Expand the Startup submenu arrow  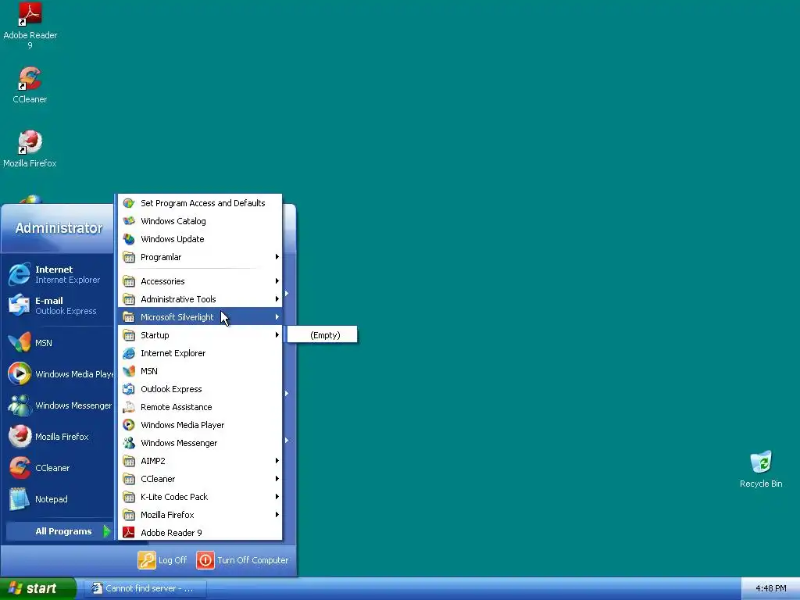(x=277, y=334)
